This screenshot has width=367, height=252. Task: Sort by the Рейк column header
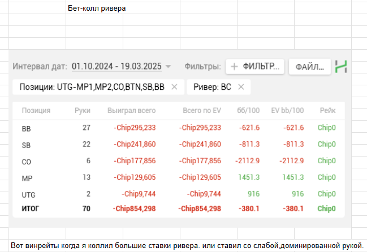pos(327,110)
